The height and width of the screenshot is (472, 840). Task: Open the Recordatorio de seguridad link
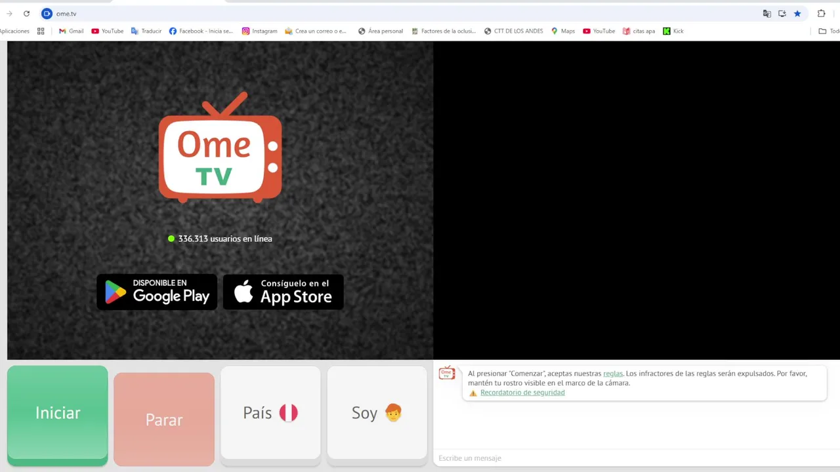coord(522,393)
